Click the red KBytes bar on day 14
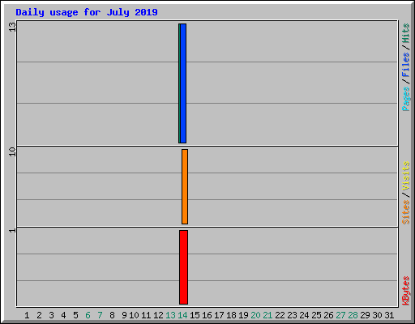Image resolution: width=415 pixels, height=324 pixels. [183, 267]
